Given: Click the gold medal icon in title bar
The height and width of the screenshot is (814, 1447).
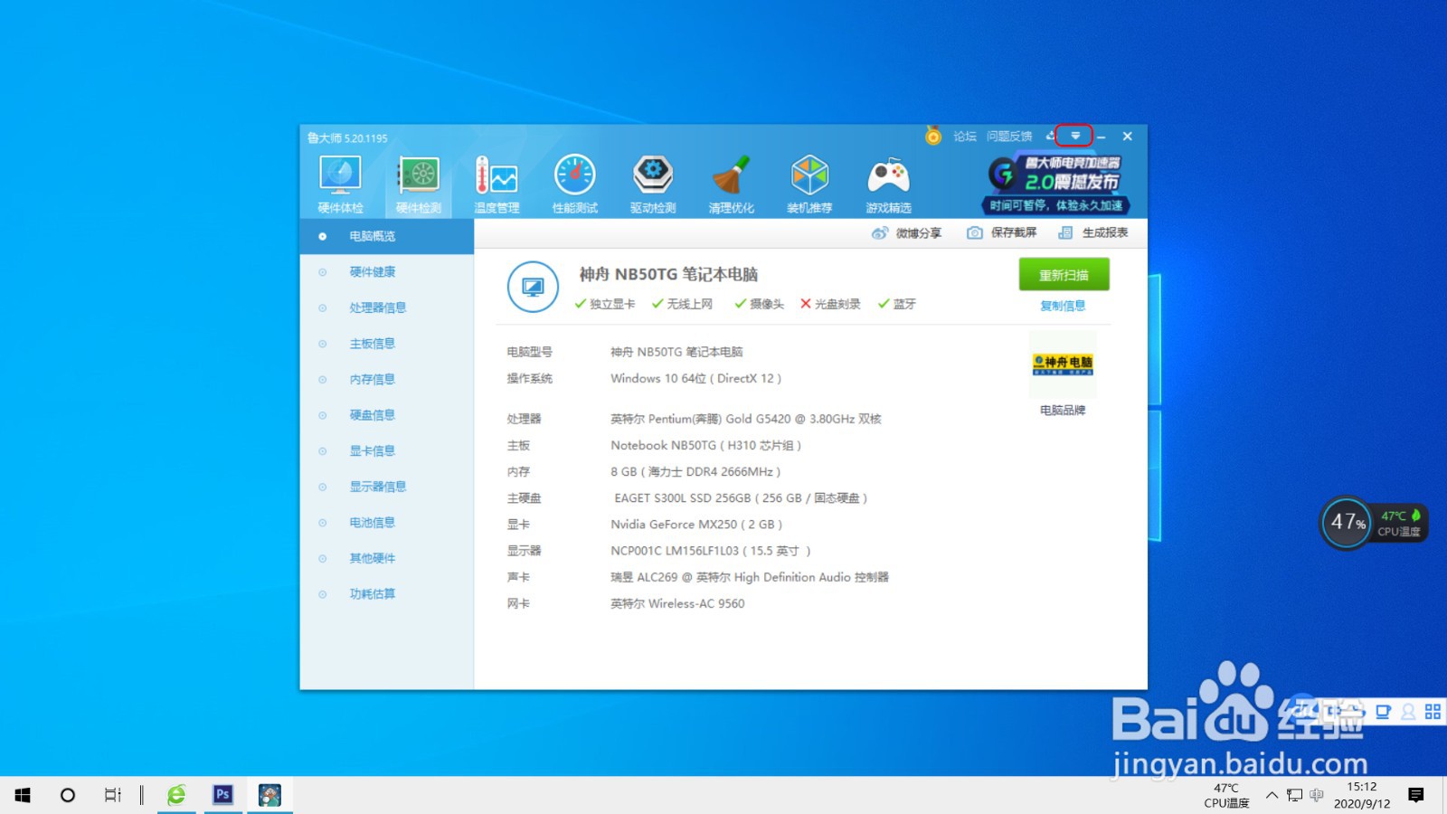Looking at the screenshot, I should pyautogui.click(x=933, y=136).
